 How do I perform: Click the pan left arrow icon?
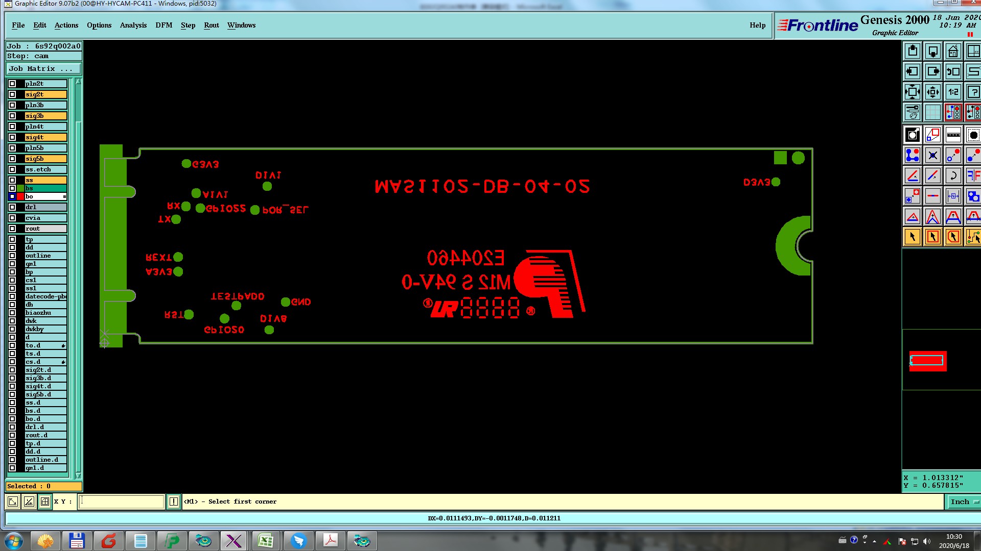point(913,71)
